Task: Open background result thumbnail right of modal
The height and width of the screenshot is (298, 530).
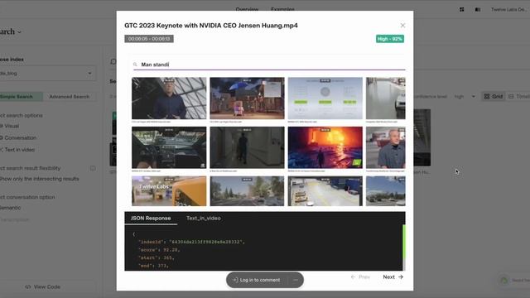Action: (422, 137)
